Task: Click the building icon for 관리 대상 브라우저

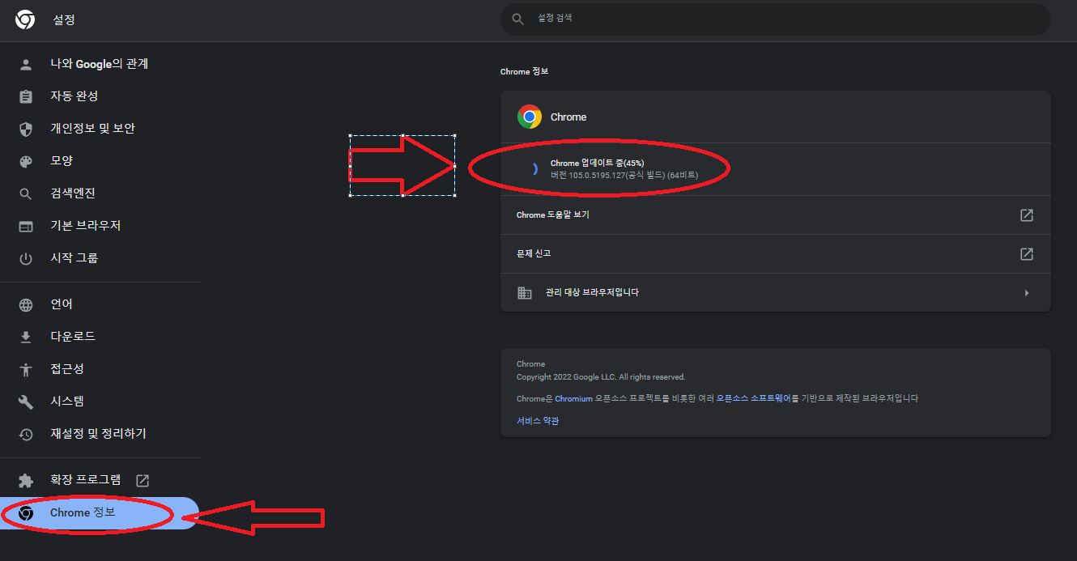Action: pos(525,293)
